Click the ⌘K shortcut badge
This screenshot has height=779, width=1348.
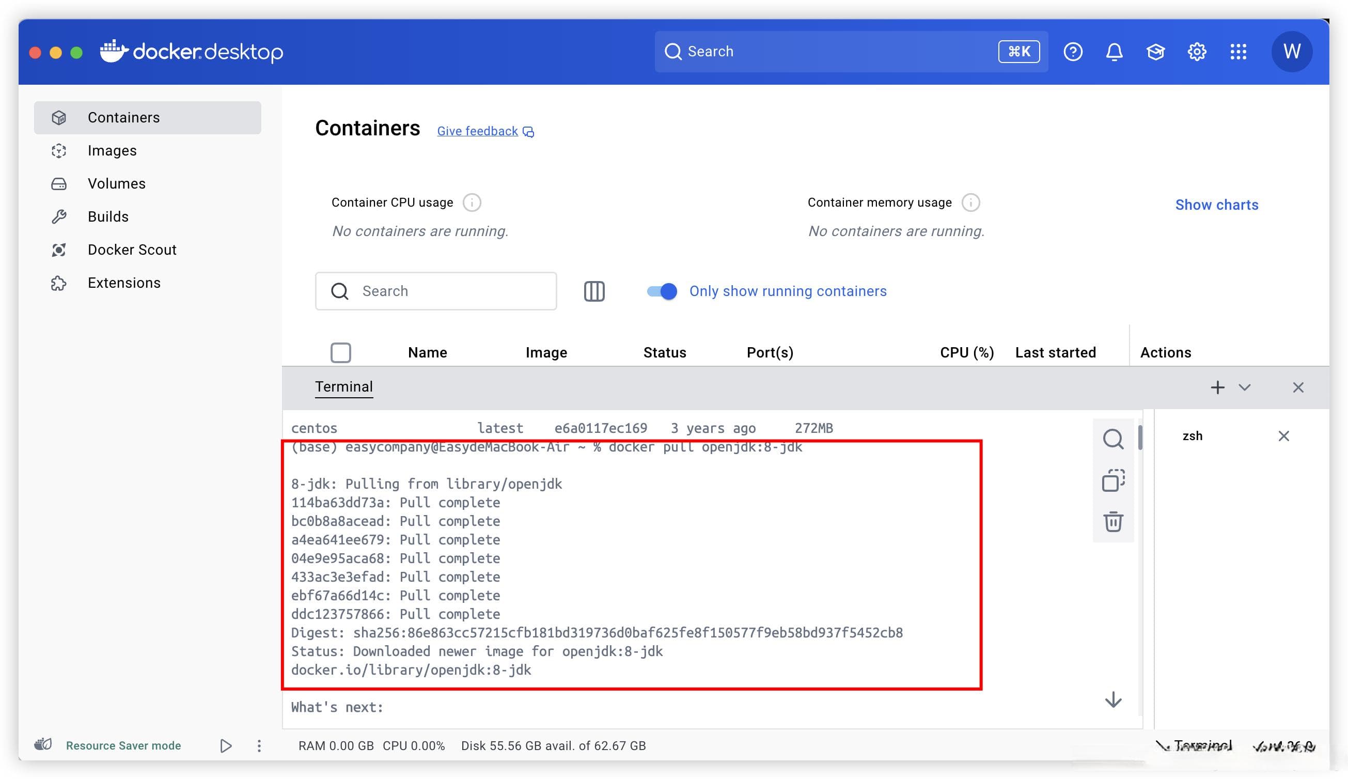coord(1018,51)
